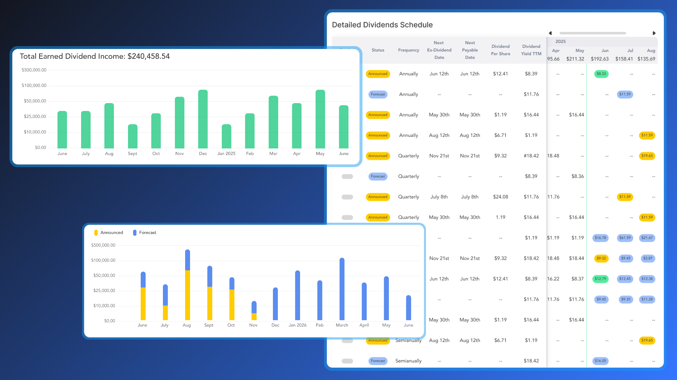Click the blue Forecast legend color swatch
The height and width of the screenshot is (380, 677).
pyautogui.click(x=135, y=233)
